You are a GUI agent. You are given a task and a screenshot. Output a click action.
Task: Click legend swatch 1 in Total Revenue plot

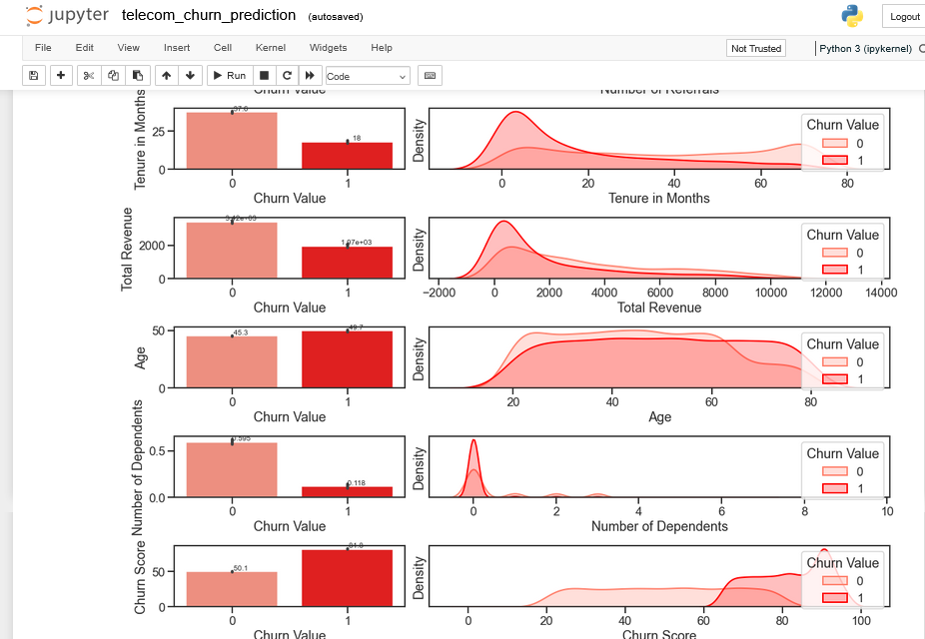click(x=835, y=270)
